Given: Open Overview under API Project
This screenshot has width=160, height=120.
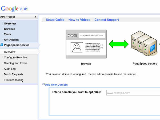Looking at the screenshot, I should tap(10, 23).
